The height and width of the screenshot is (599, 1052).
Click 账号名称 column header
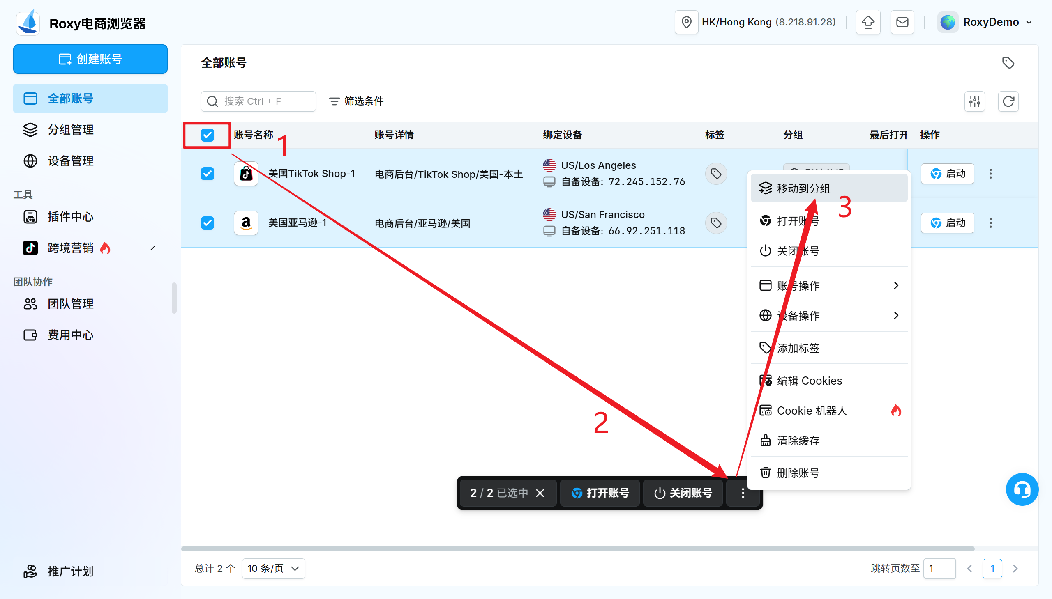coord(254,135)
